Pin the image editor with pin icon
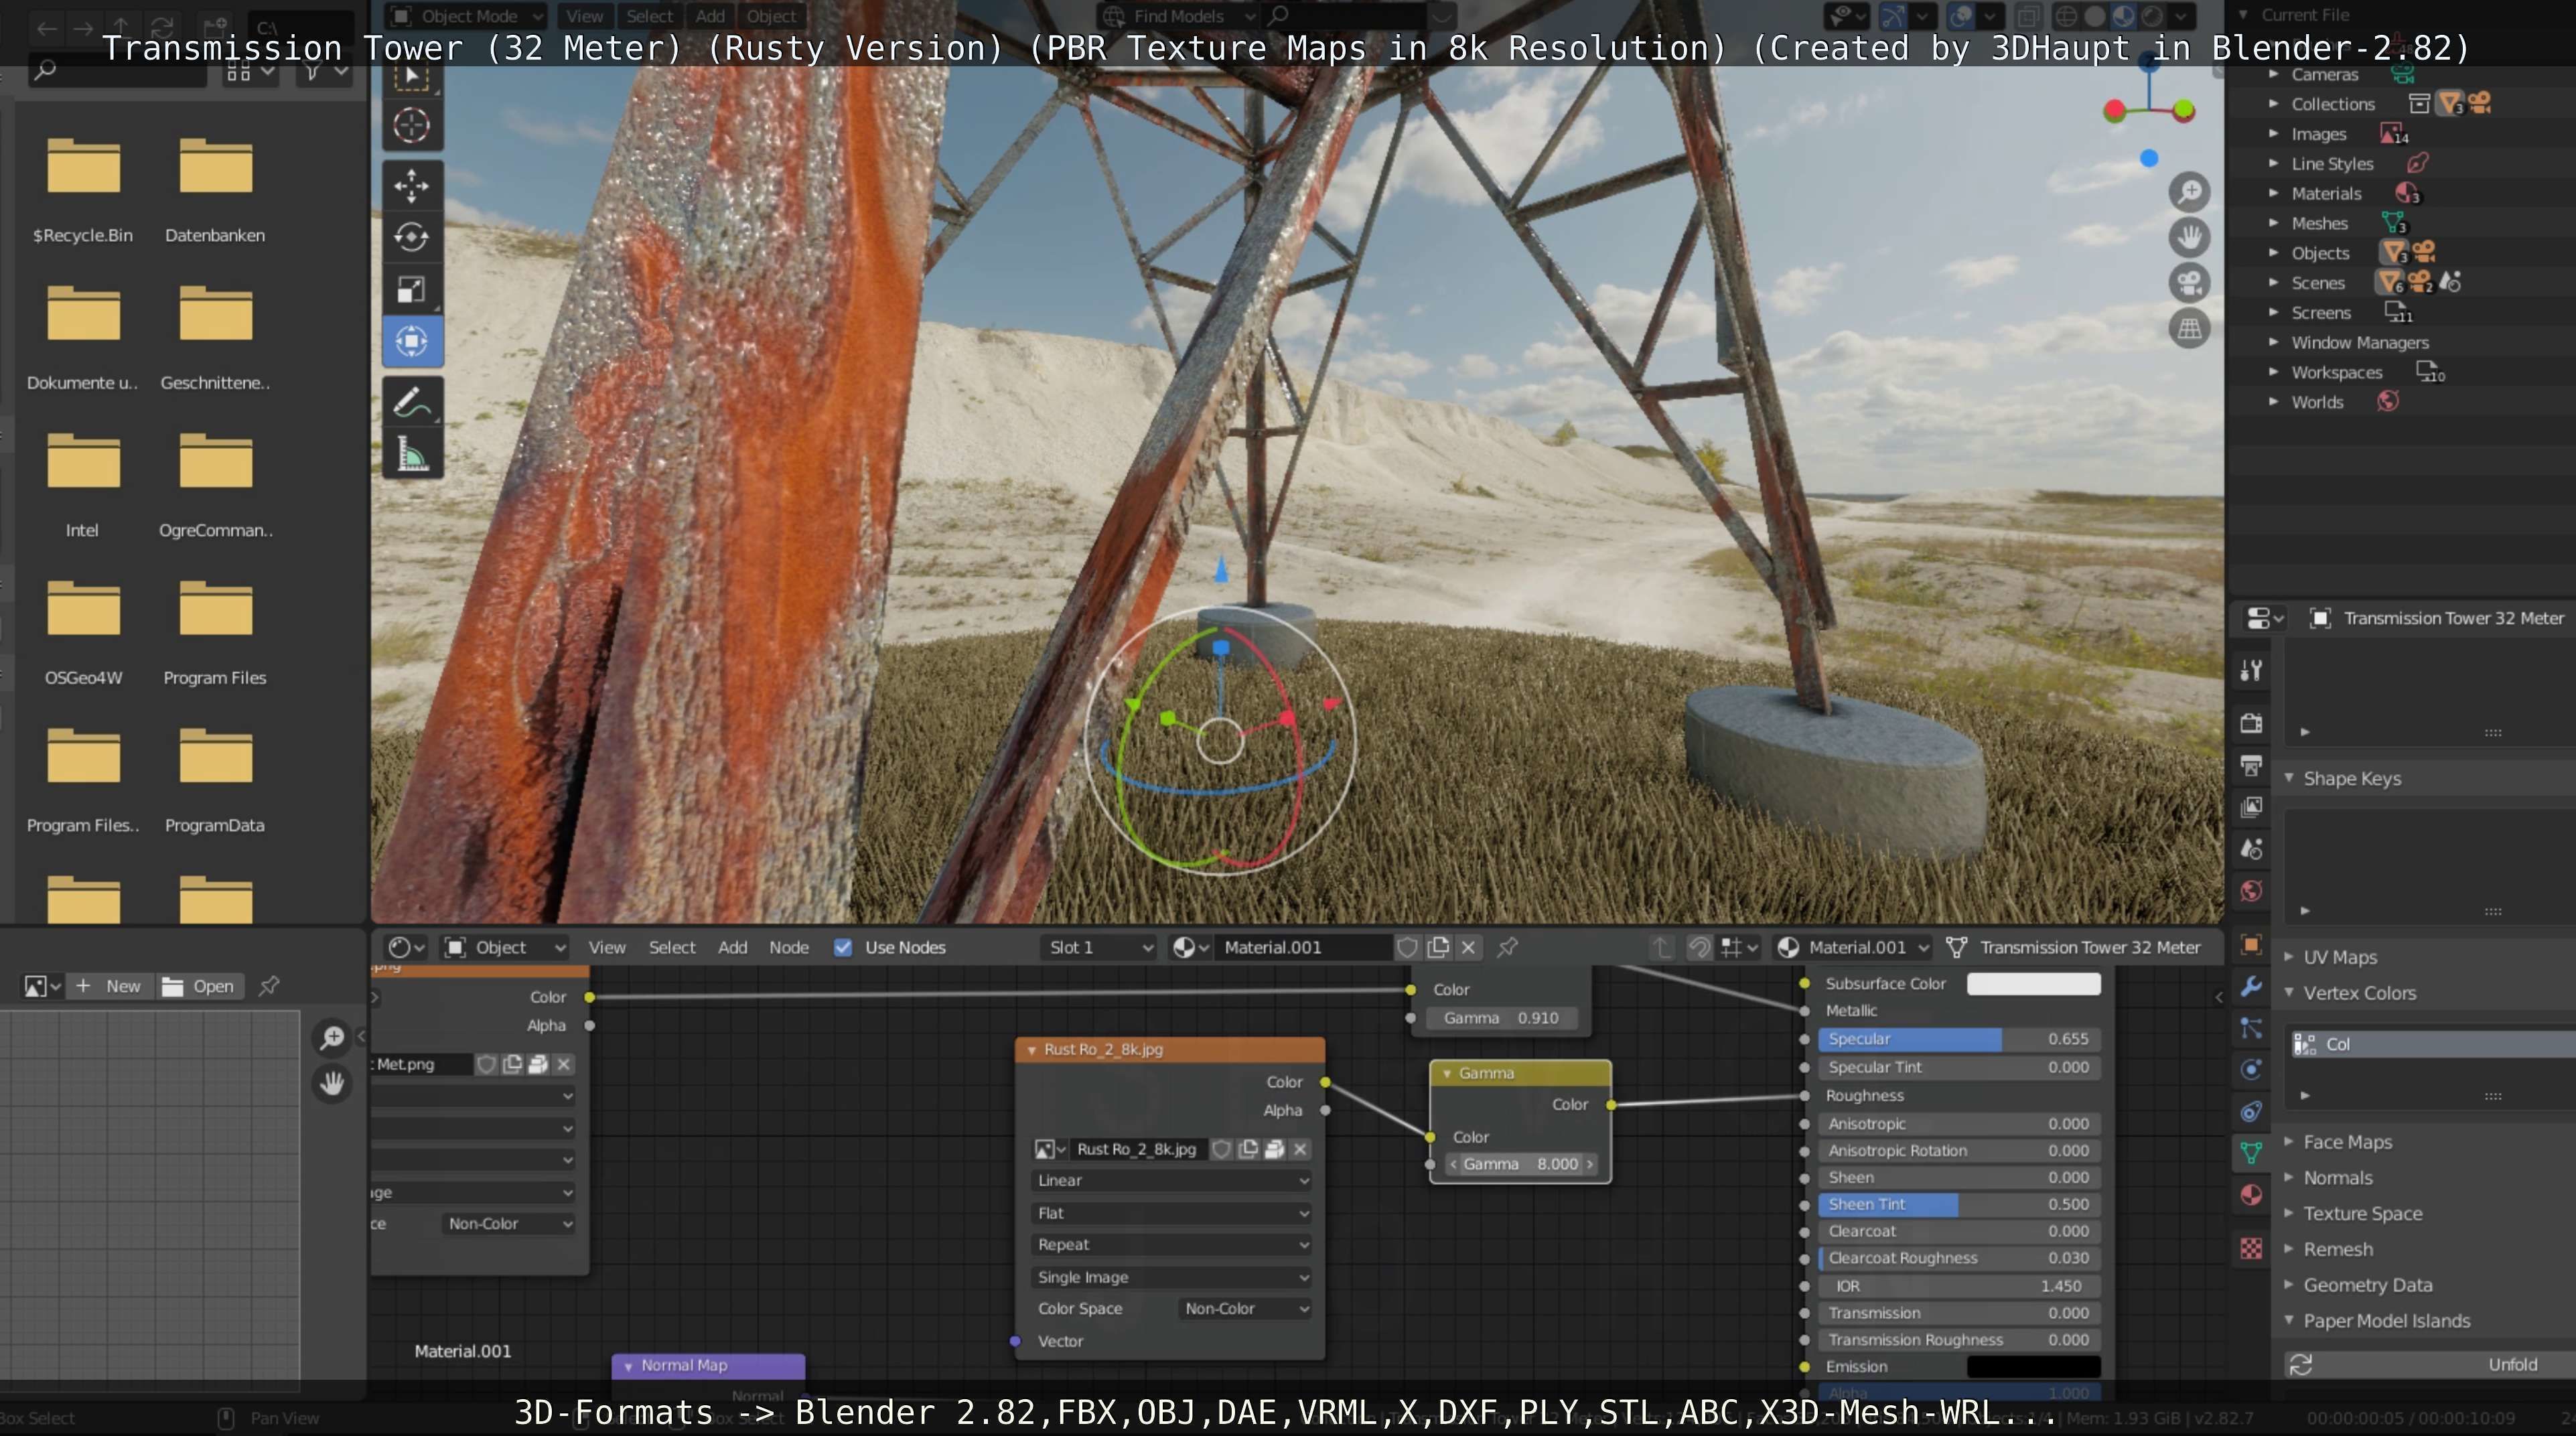 click(269, 986)
